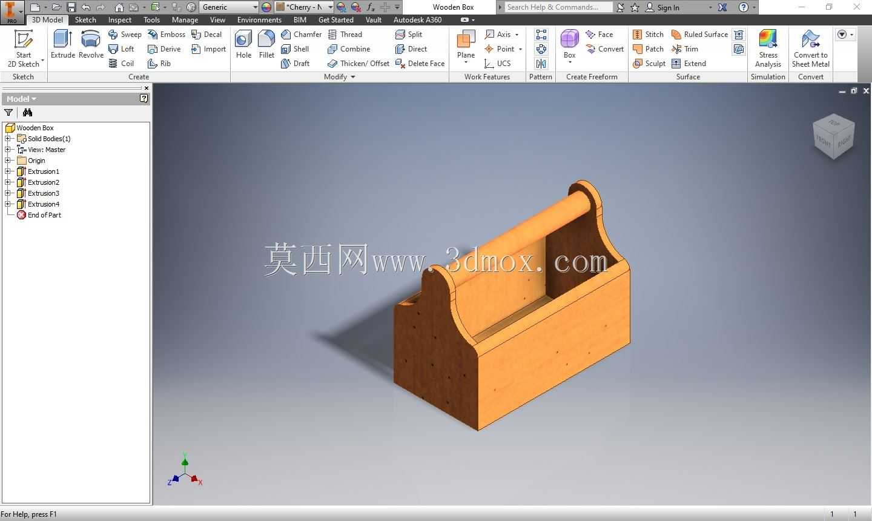Screen dimensions: 872x521
Task: Choose the Draft tool
Action: (296, 64)
